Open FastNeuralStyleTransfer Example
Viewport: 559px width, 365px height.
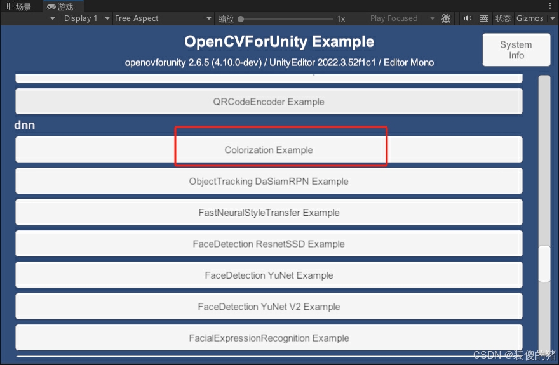pyautogui.click(x=269, y=212)
